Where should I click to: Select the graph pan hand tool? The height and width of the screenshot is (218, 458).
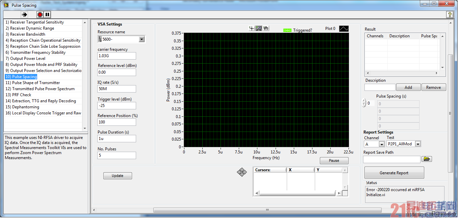click(x=266, y=29)
